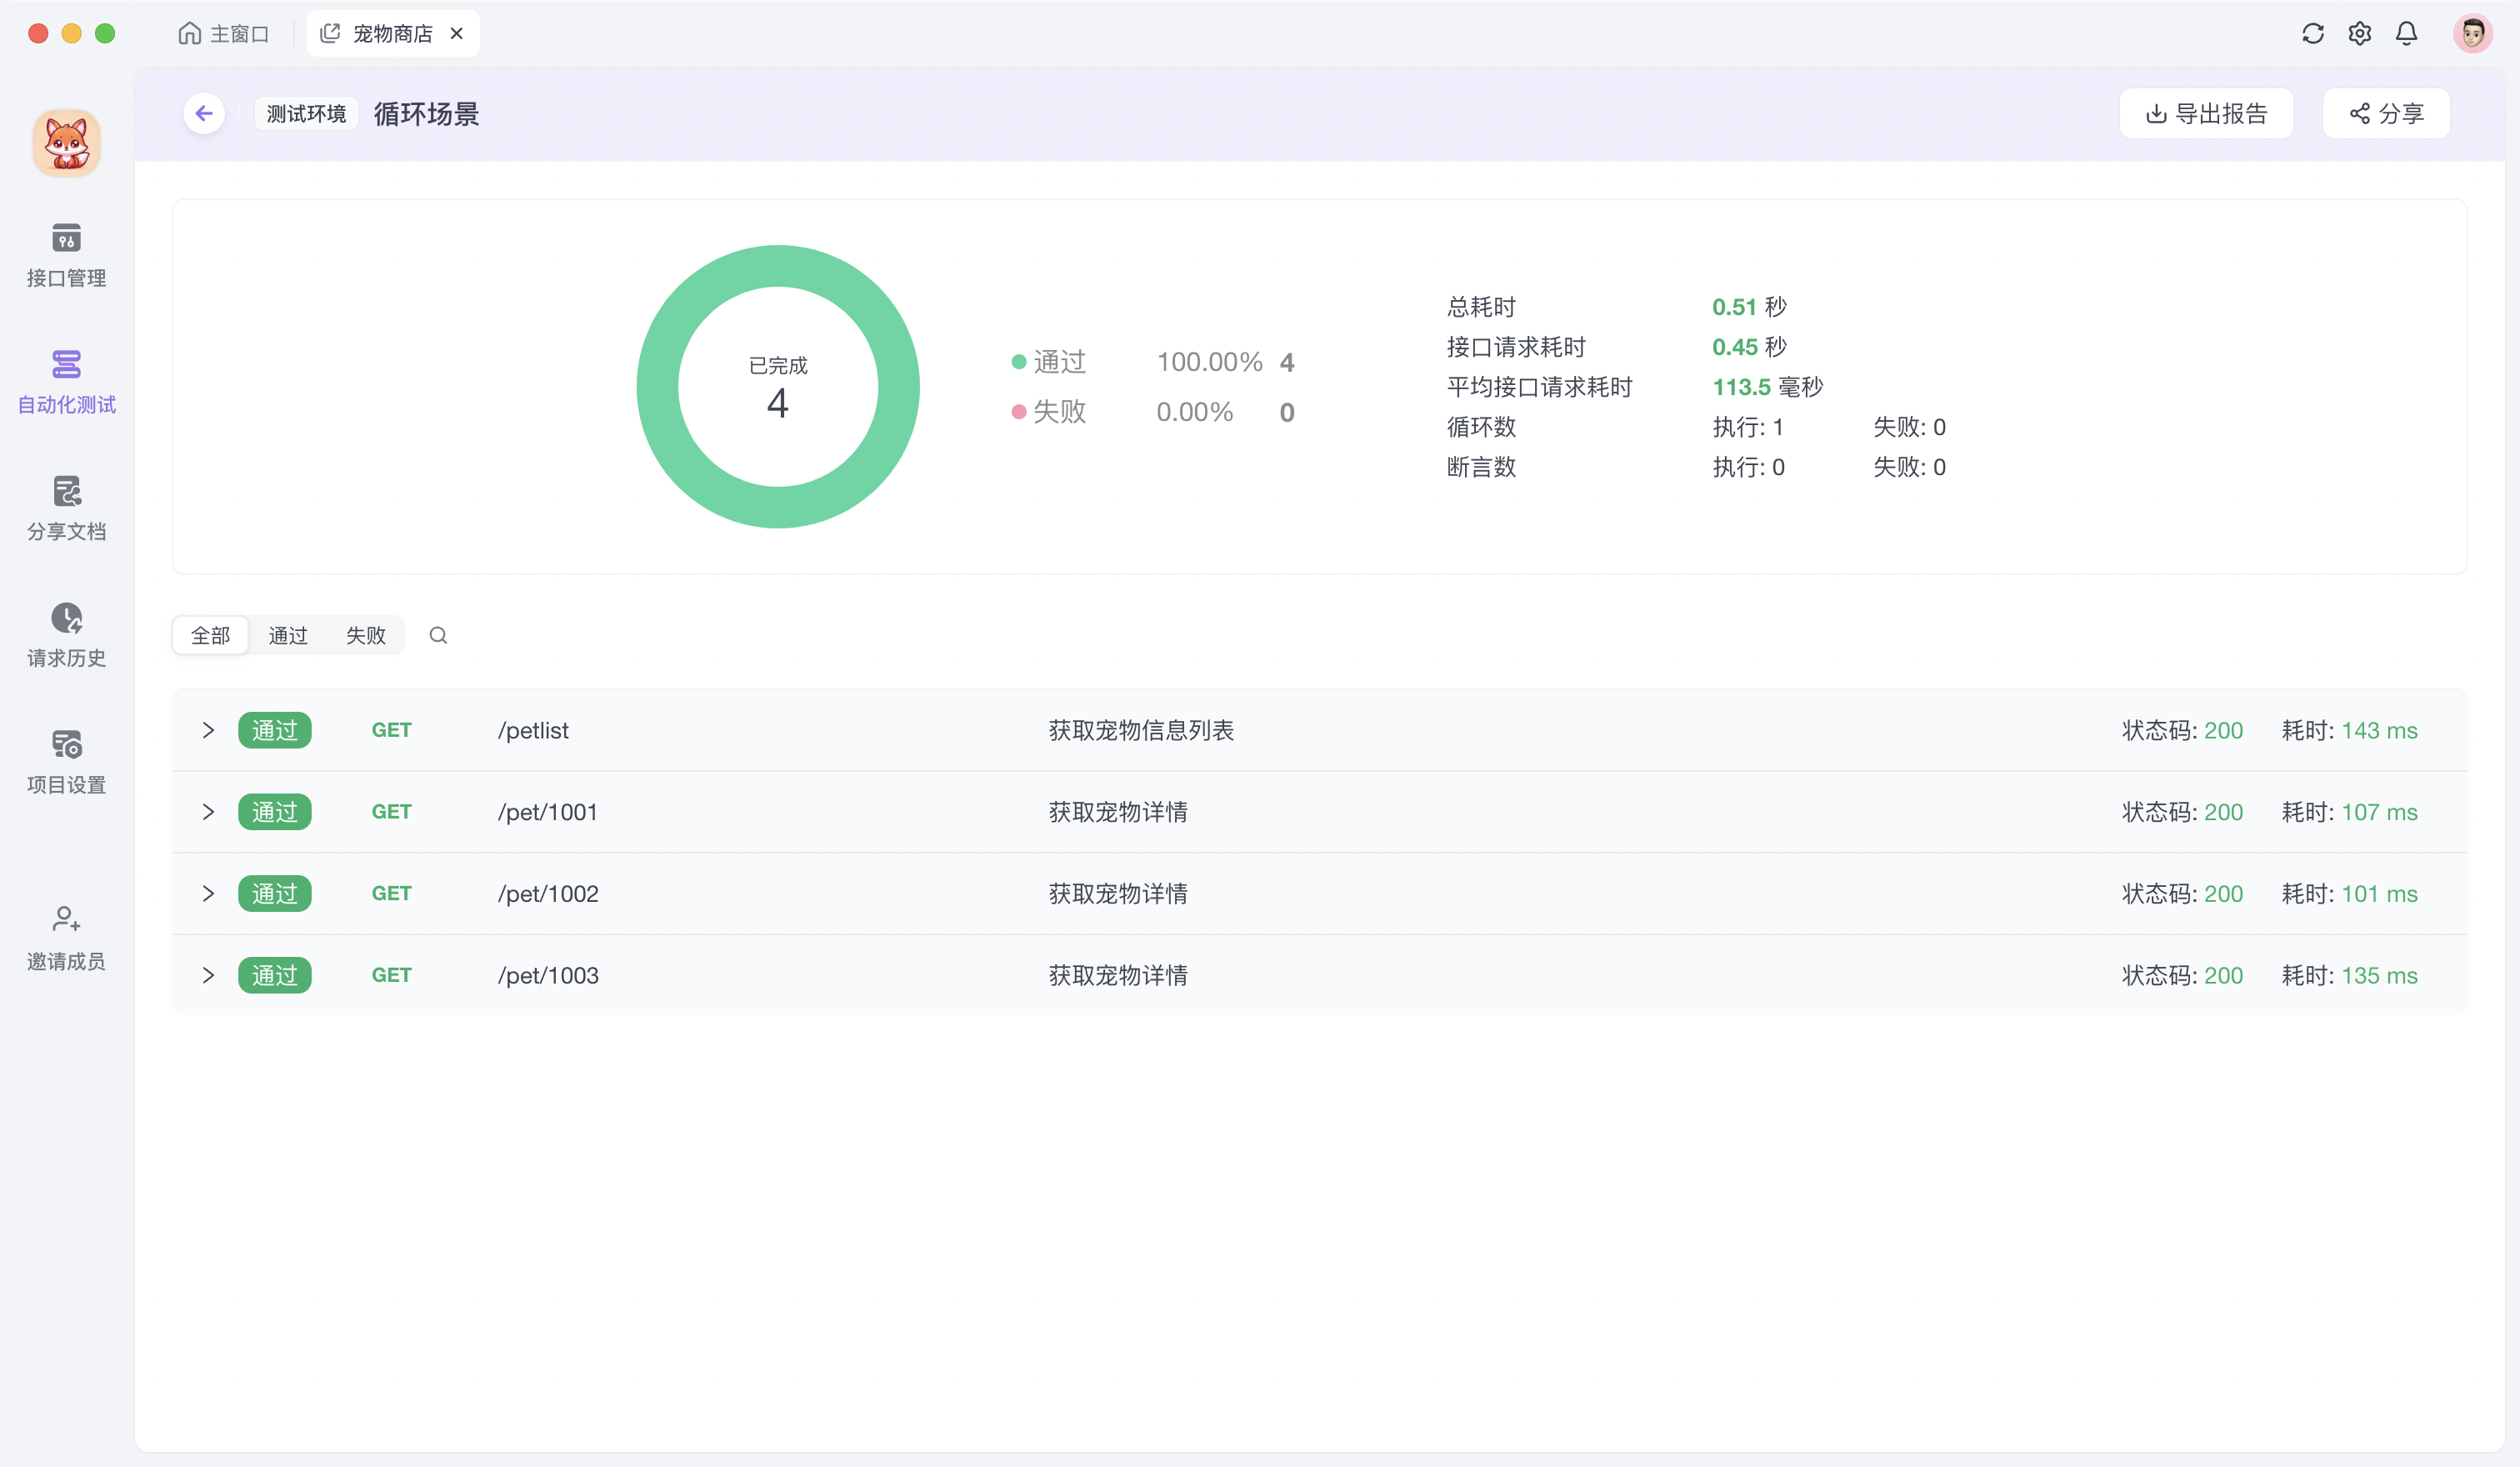2520x1467 pixels.
Task: Expand details for the /pet/1001 request
Action: click(208, 812)
